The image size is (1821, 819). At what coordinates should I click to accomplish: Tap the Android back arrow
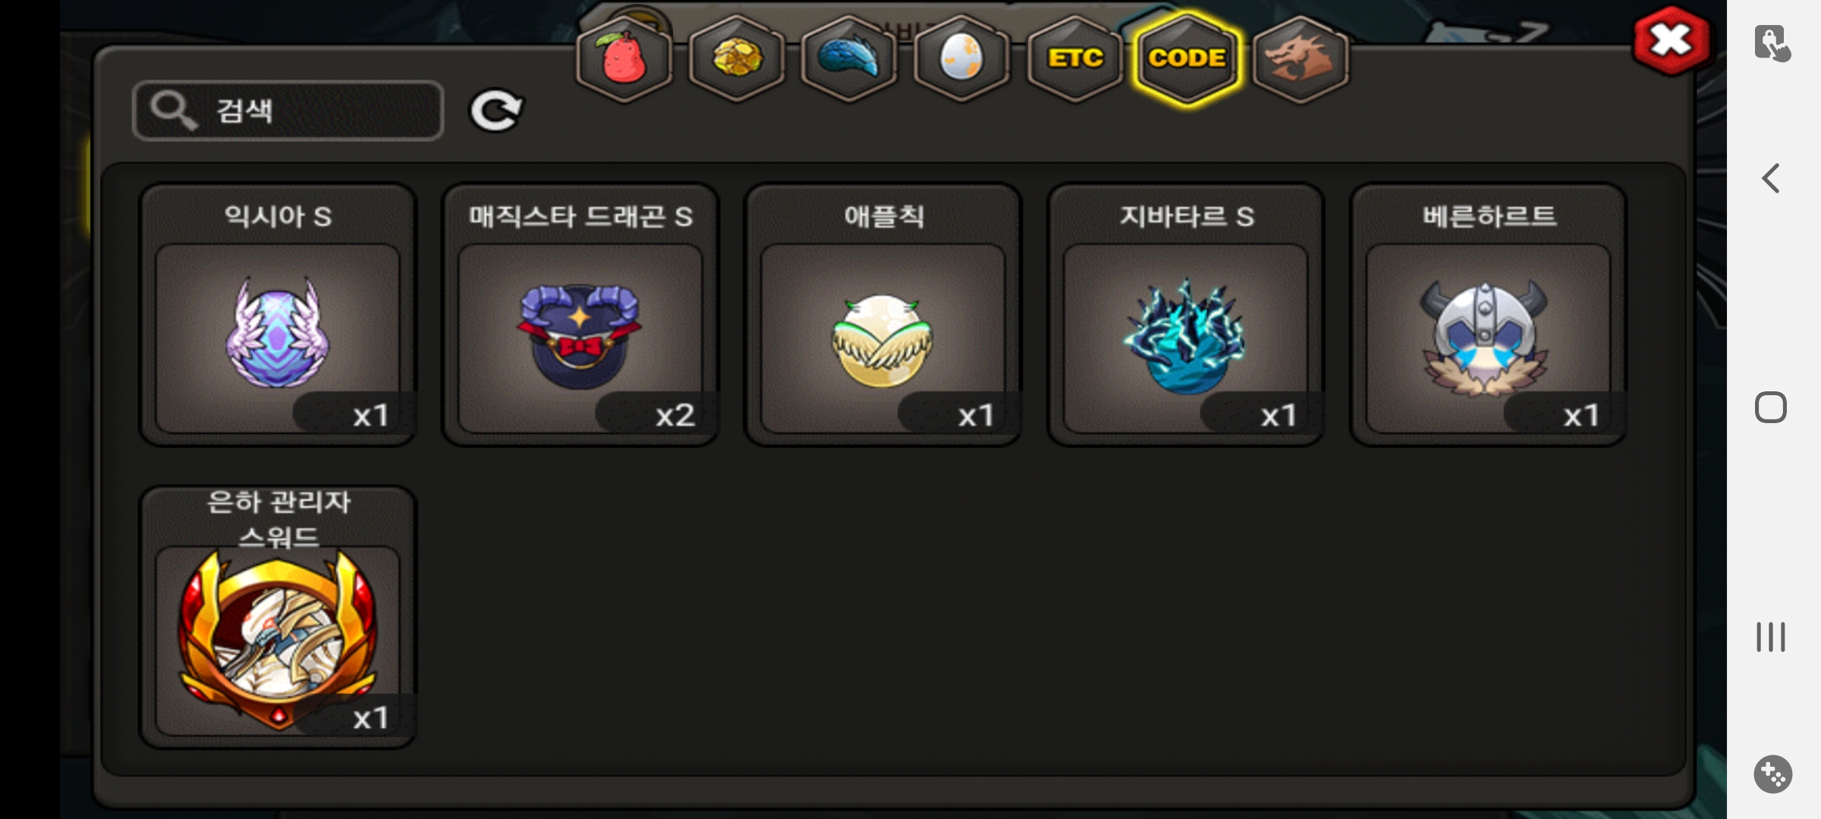(x=1771, y=179)
